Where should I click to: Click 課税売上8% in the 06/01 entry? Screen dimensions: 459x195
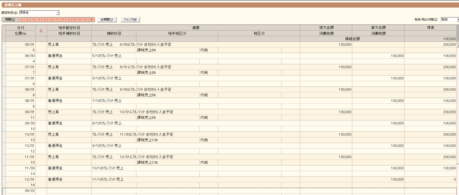(x=146, y=50)
